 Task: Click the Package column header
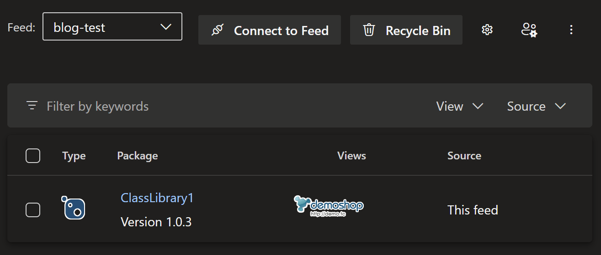click(138, 156)
